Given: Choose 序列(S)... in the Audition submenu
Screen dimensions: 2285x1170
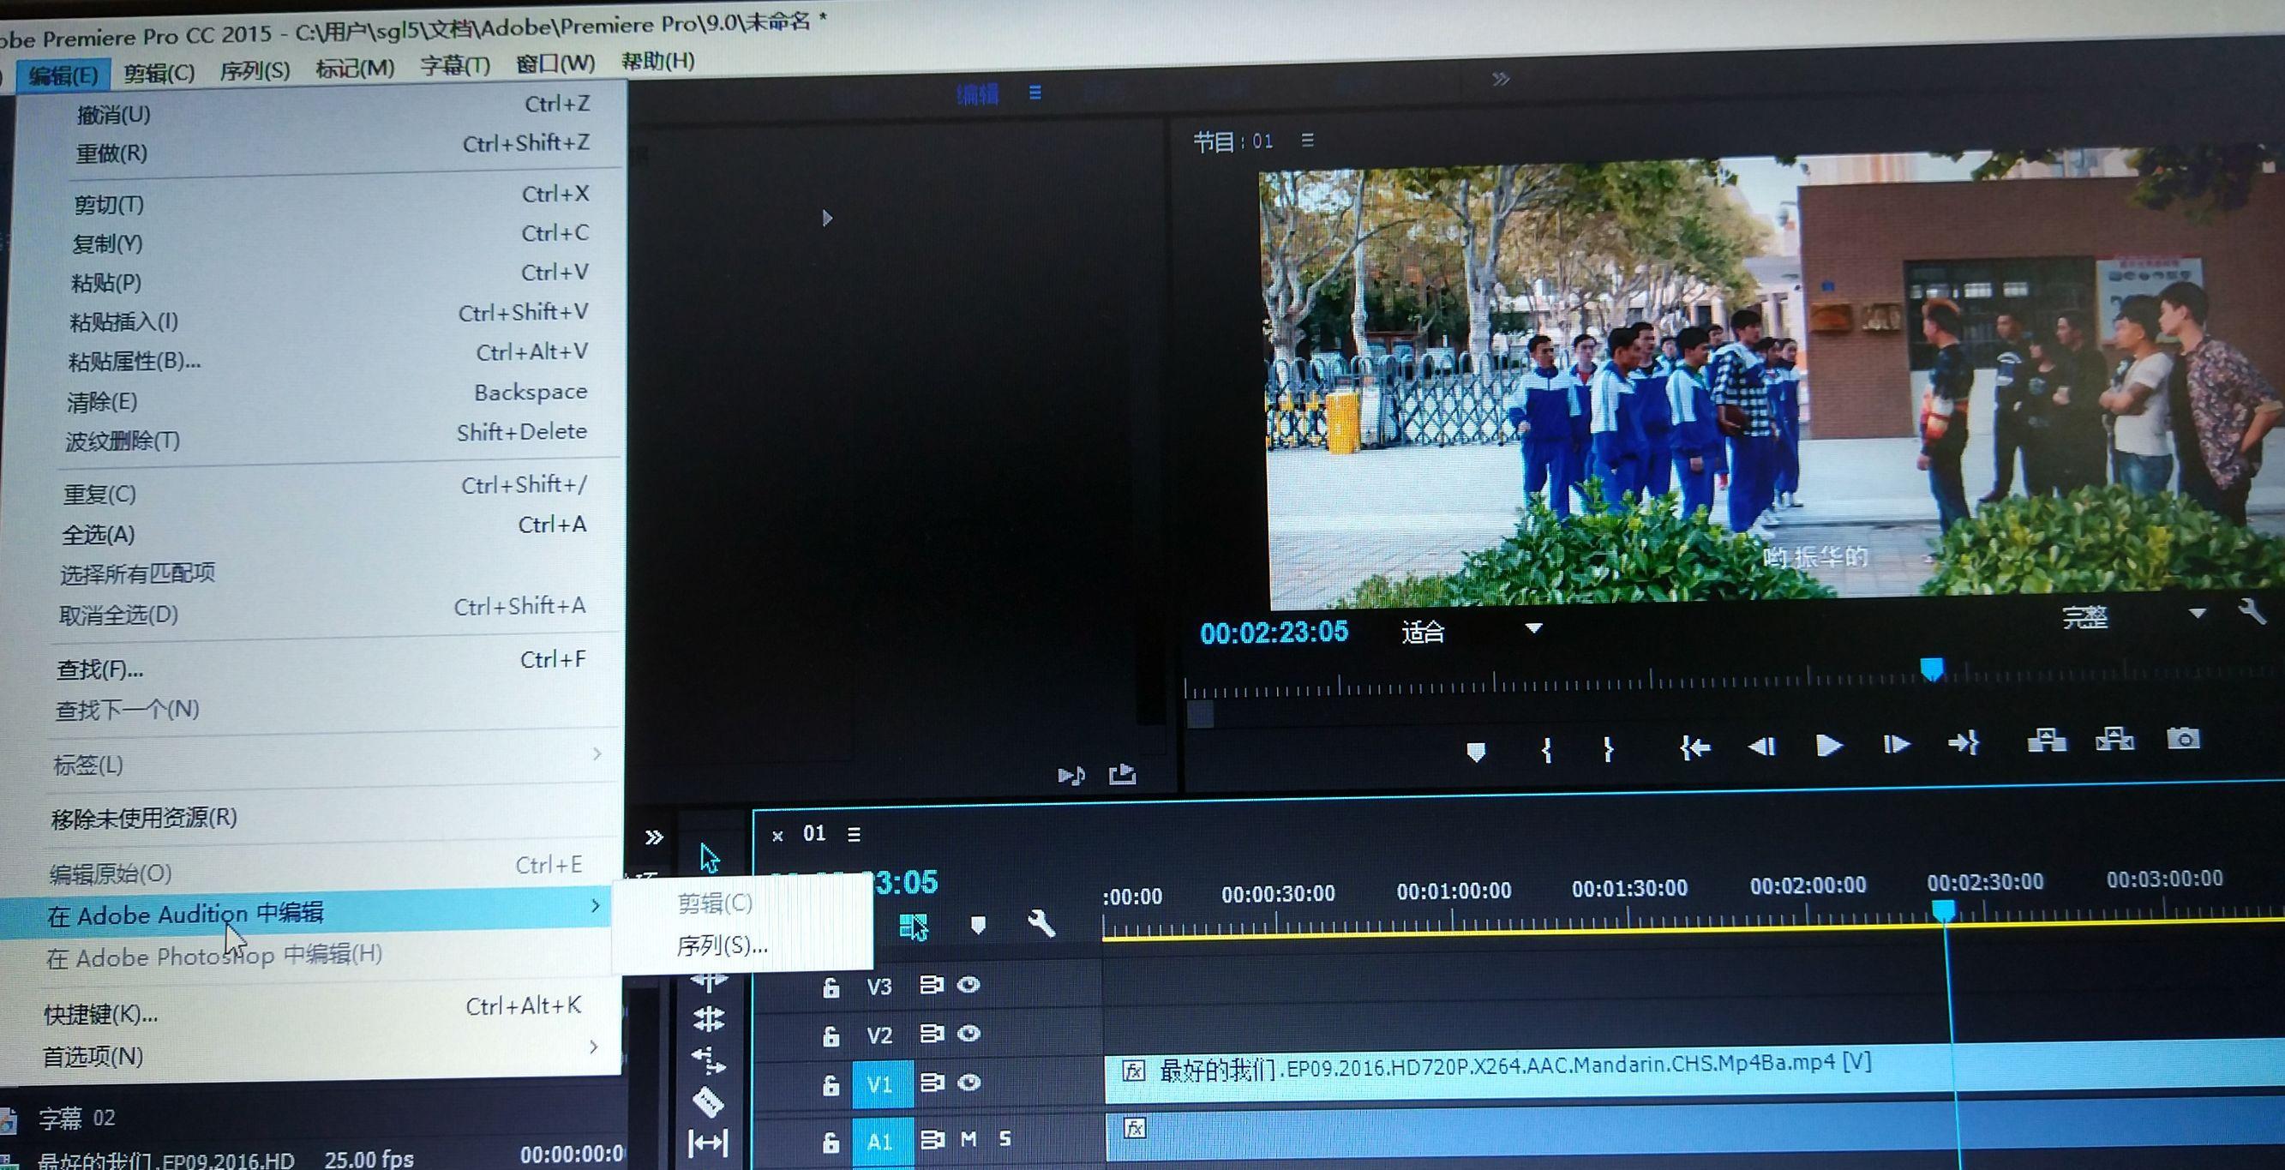Looking at the screenshot, I should (721, 945).
